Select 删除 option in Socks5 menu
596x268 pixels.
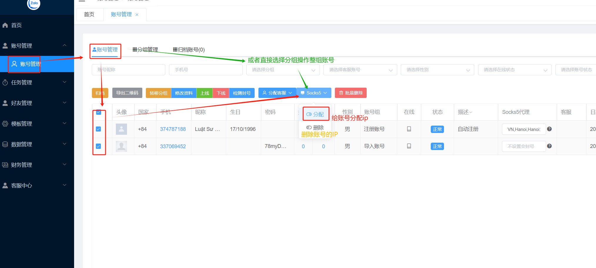click(x=315, y=128)
